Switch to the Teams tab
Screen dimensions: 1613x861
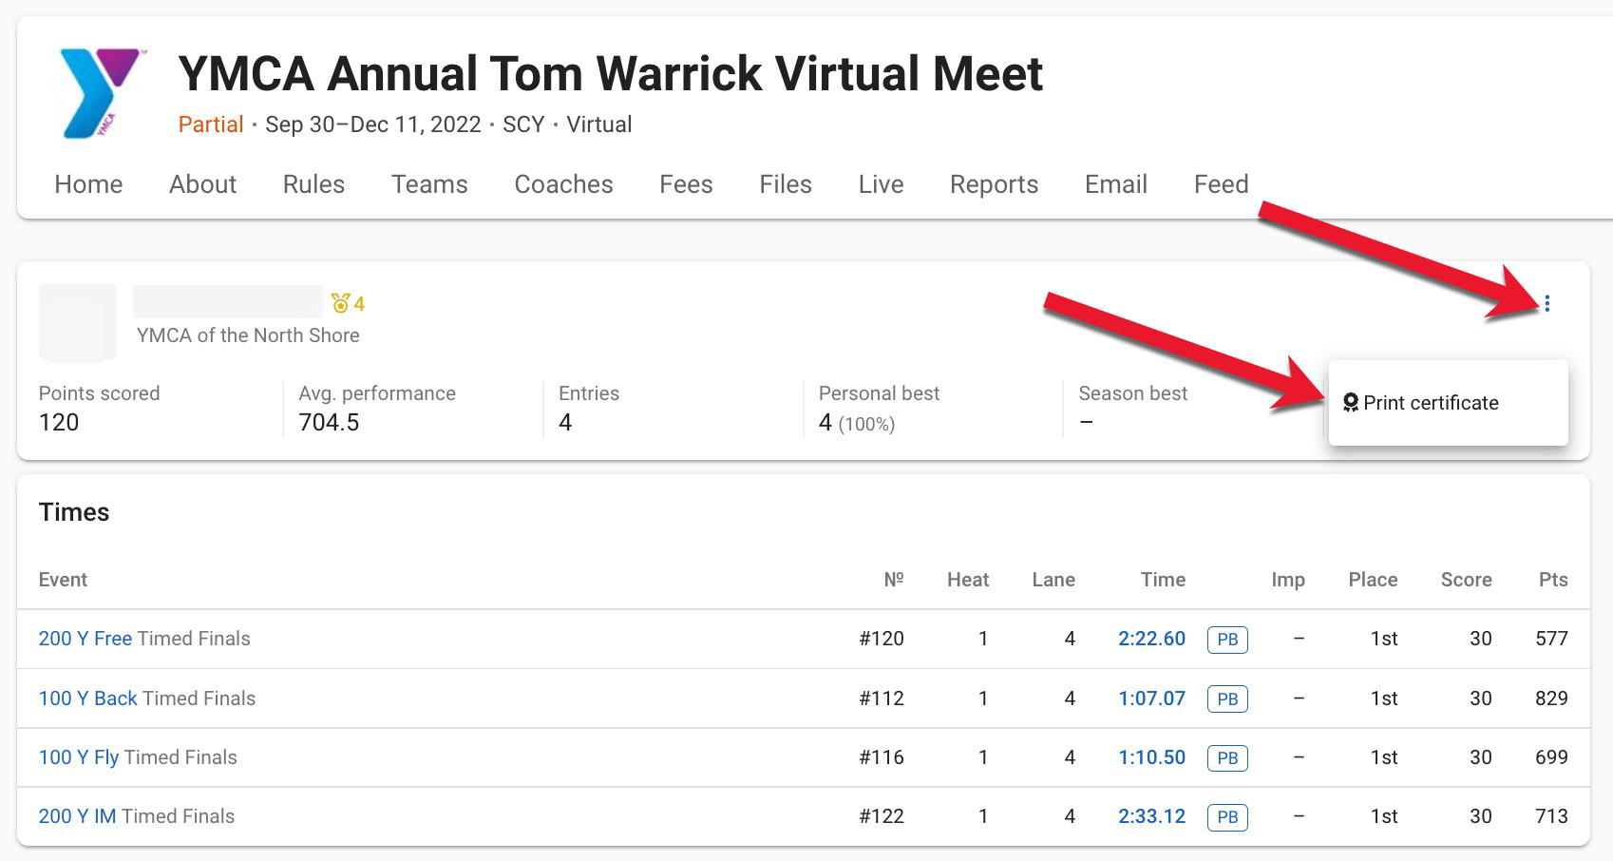(x=429, y=184)
